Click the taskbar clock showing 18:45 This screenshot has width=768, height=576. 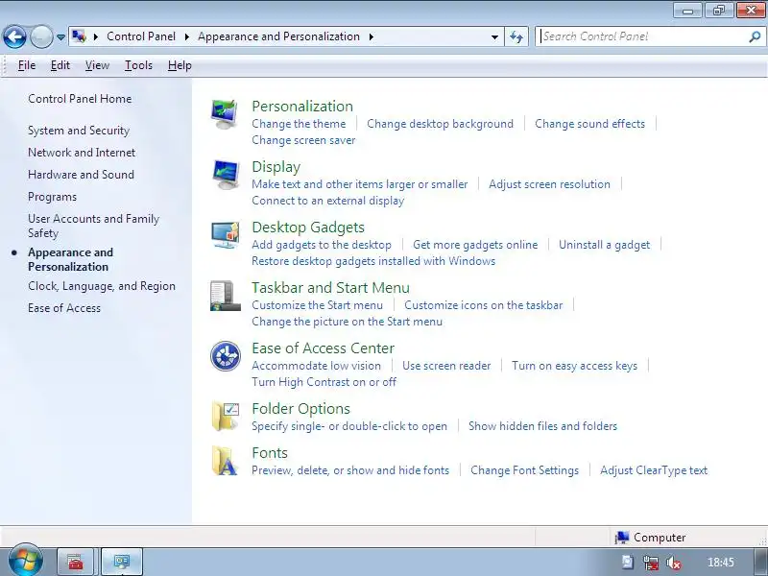[x=721, y=563]
